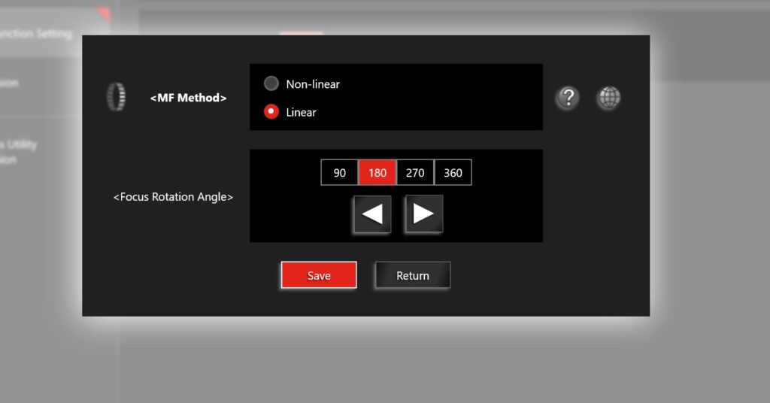770x403 pixels.
Task: Click the Non-linear option text
Action: point(313,84)
